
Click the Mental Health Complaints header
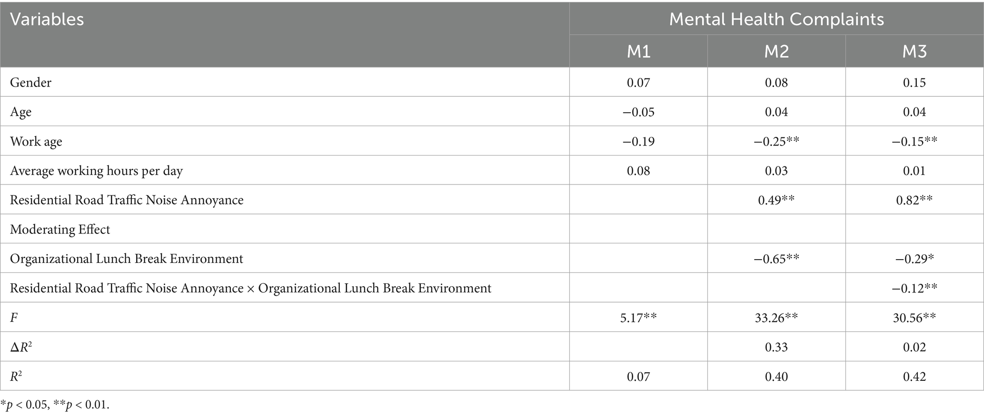776,19
